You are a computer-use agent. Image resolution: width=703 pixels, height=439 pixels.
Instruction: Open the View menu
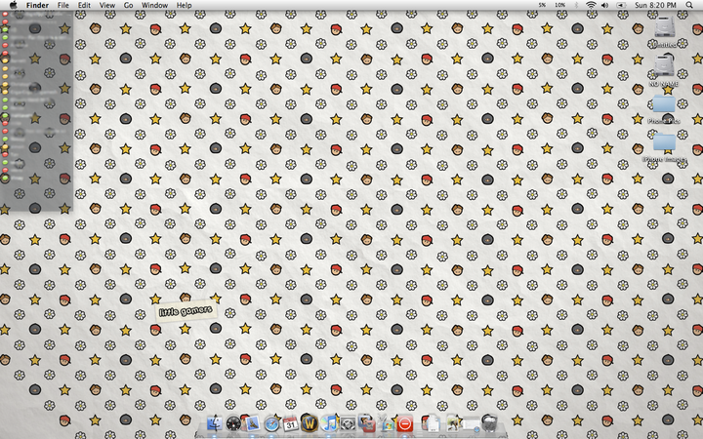(x=106, y=5)
